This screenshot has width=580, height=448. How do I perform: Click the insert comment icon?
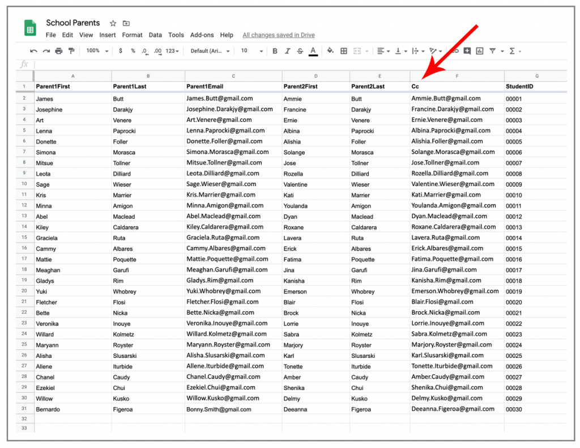click(467, 50)
